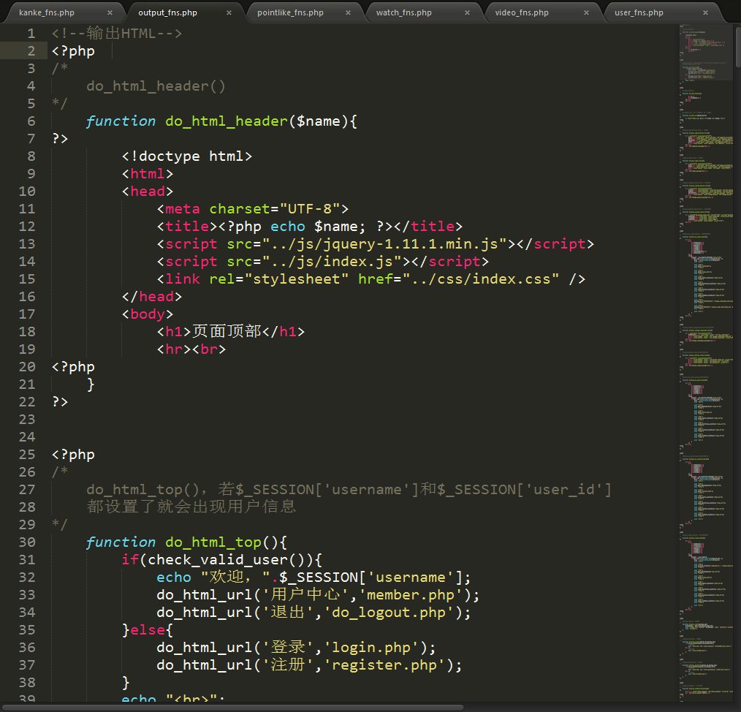Close the user_fns.php tab
Screen dimensions: 741x712
click(x=705, y=12)
